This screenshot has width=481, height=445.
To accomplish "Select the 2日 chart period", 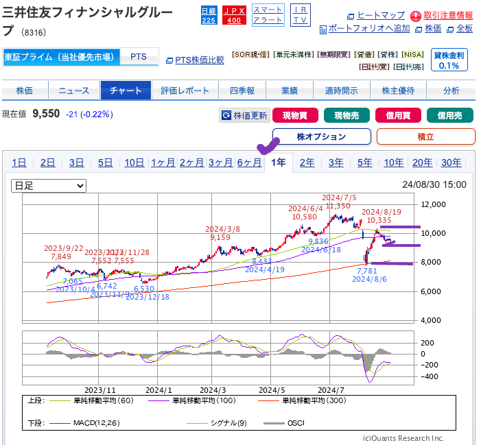I will [48, 163].
